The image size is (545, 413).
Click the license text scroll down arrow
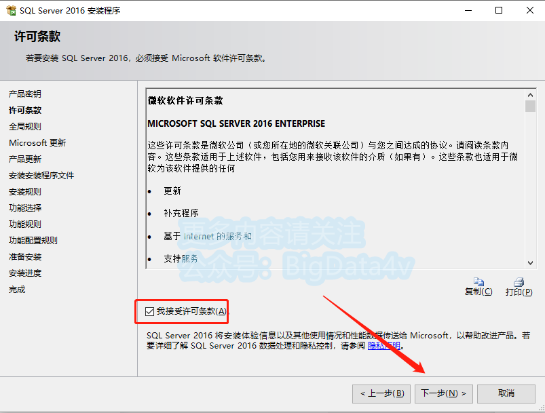pos(530,263)
